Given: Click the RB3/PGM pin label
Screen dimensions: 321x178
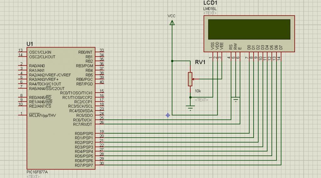Looking at the screenshot, I should [84, 66].
